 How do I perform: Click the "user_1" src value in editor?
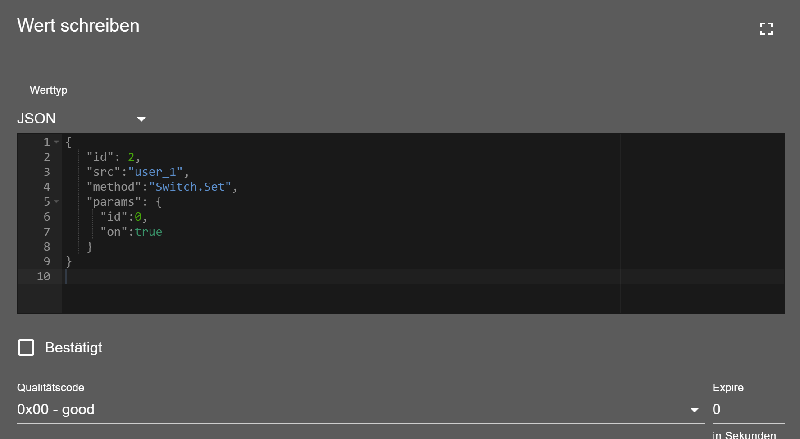155,172
